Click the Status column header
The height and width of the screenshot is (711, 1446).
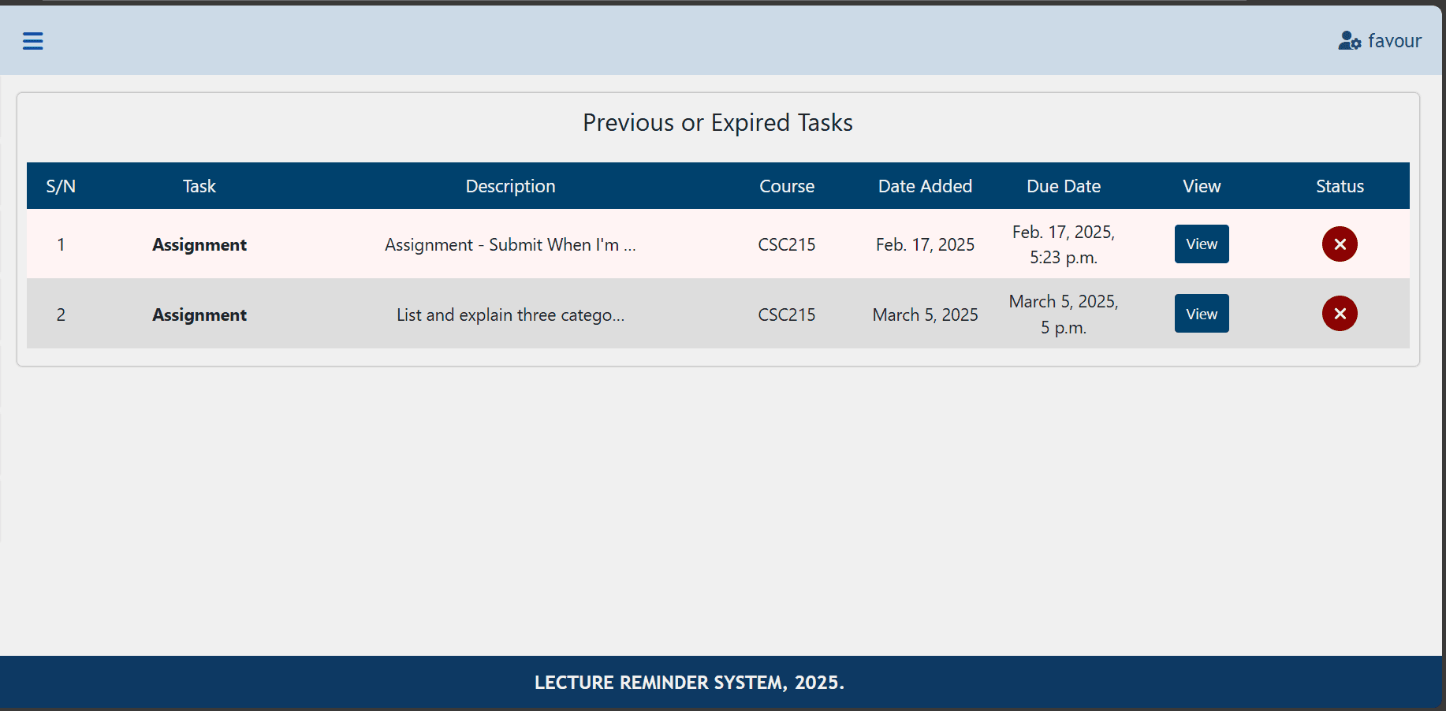1339,186
